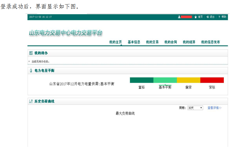Select the 我的合同 menu item

point(170,42)
